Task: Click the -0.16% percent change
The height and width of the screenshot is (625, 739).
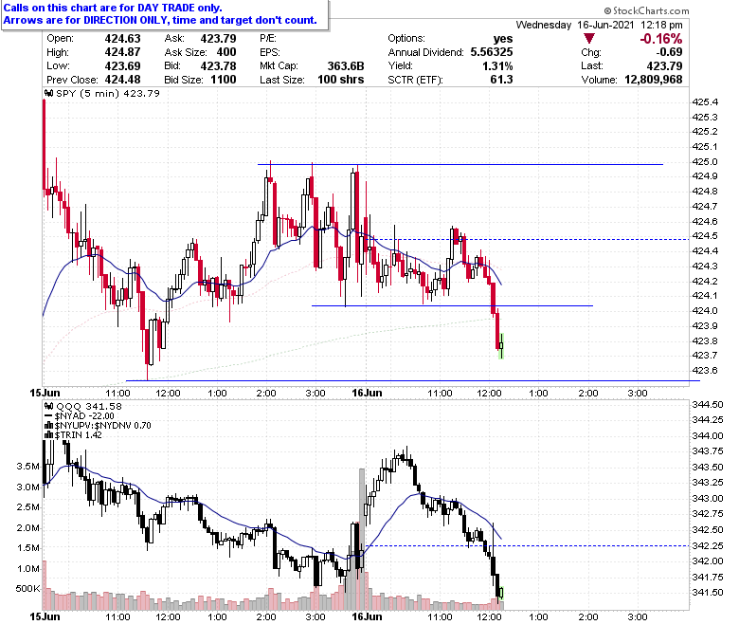Action: [x=660, y=39]
